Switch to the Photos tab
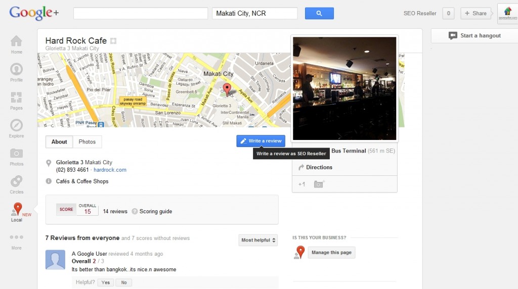 tap(87, 142)
